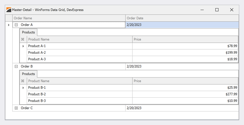Click the $25.99 price cell

[185, 88]
